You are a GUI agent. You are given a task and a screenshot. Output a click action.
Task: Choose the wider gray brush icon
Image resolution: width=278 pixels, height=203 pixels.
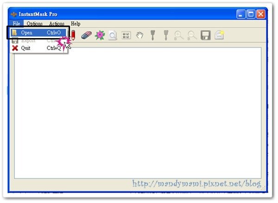[x=152, y=35]
